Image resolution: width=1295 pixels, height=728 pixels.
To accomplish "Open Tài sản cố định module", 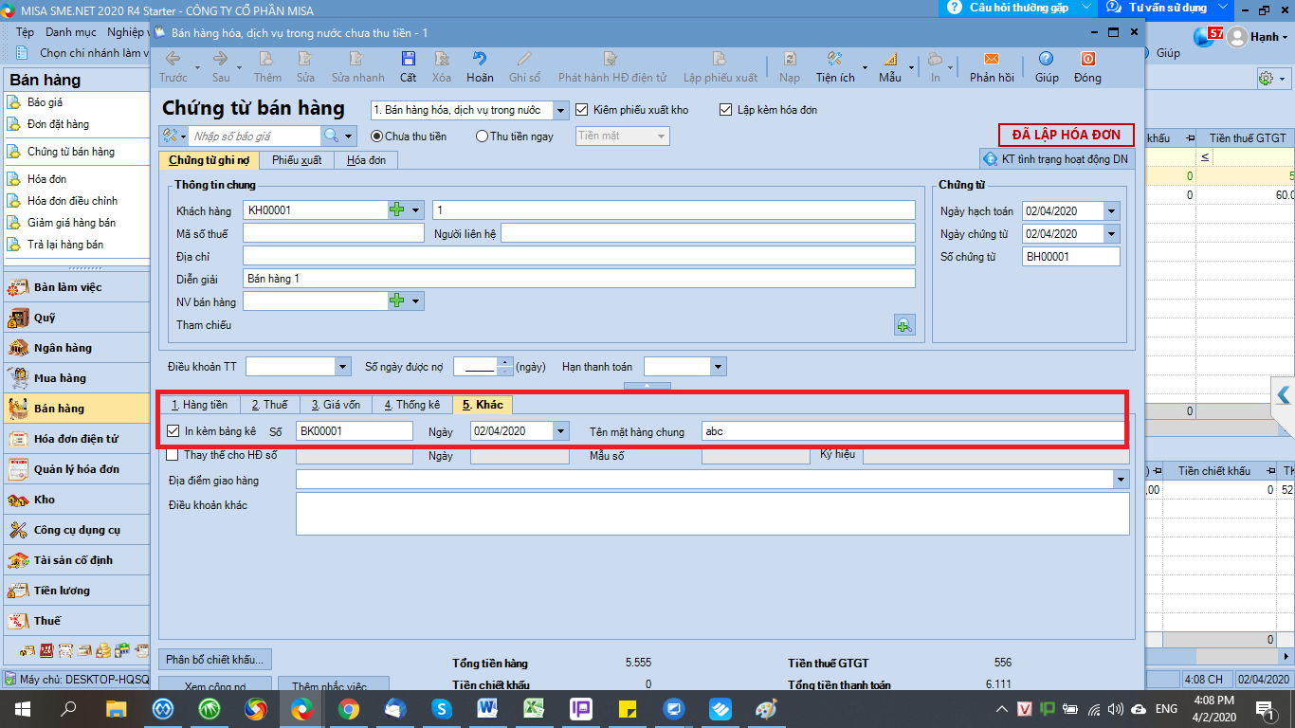I will tap(76, 560).
